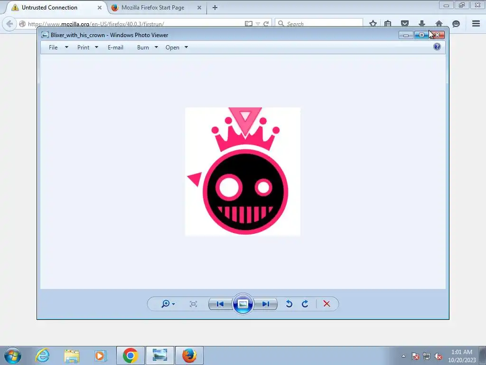Click the Firefox back button
The width and height of the screenshot is (486, 365).
point(9,24)
